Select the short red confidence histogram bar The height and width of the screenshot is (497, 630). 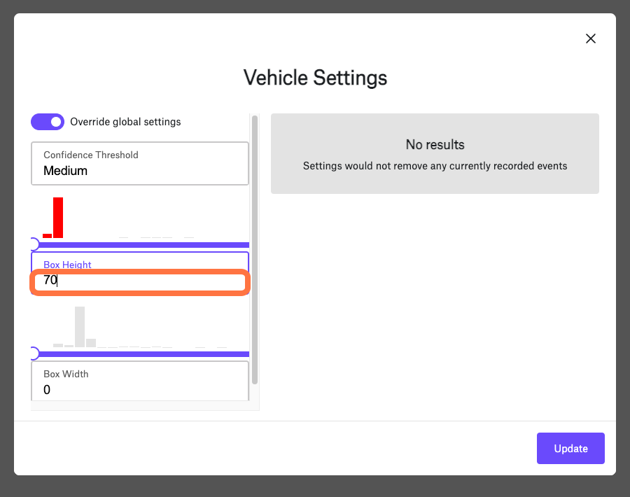click(48, 236)
